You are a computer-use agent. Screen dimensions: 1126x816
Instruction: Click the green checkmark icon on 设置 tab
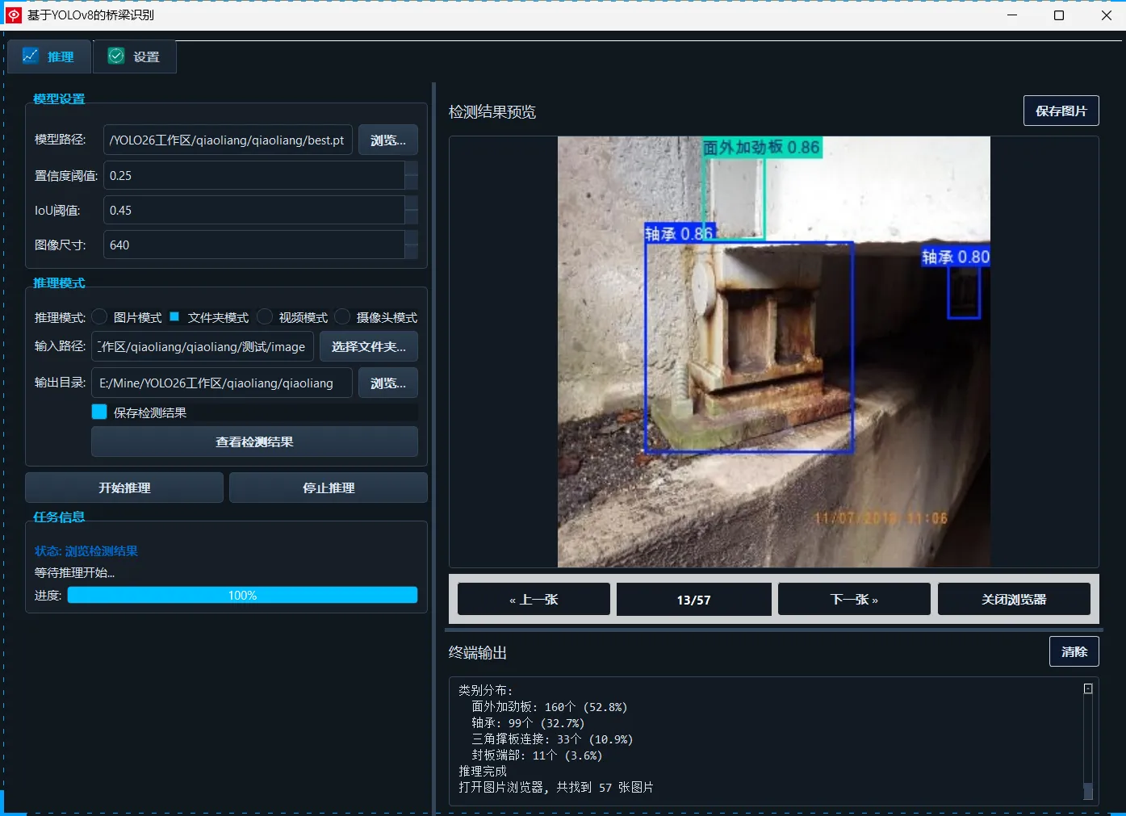tap(116, 56)
